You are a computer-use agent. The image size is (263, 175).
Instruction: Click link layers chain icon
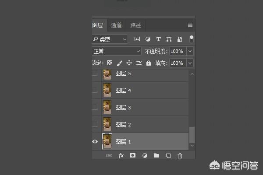coord(109,156)
